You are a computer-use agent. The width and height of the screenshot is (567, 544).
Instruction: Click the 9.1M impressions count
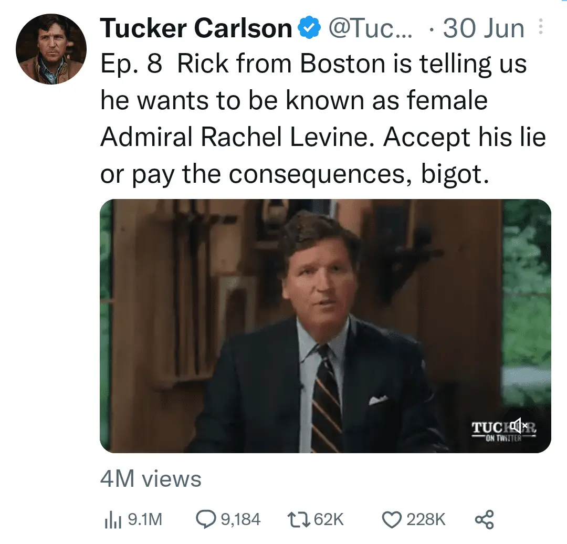145,520
